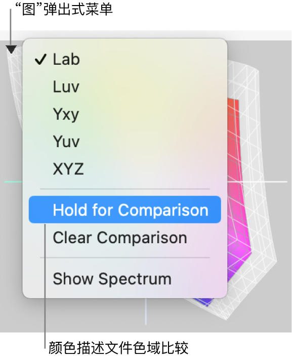This screenshot has width=292, height=358.
Task: Pick XYZ from the popup menu
Action: (125, 169)
